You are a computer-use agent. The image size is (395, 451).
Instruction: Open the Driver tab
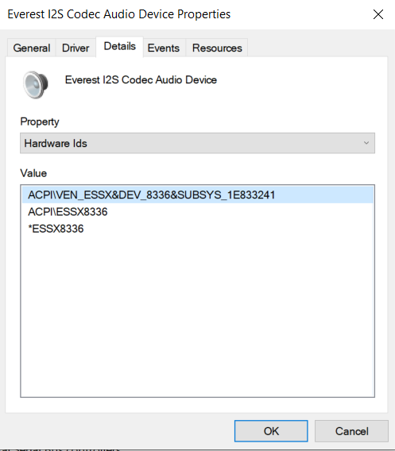pyautogui.click(x=76, y=48)
